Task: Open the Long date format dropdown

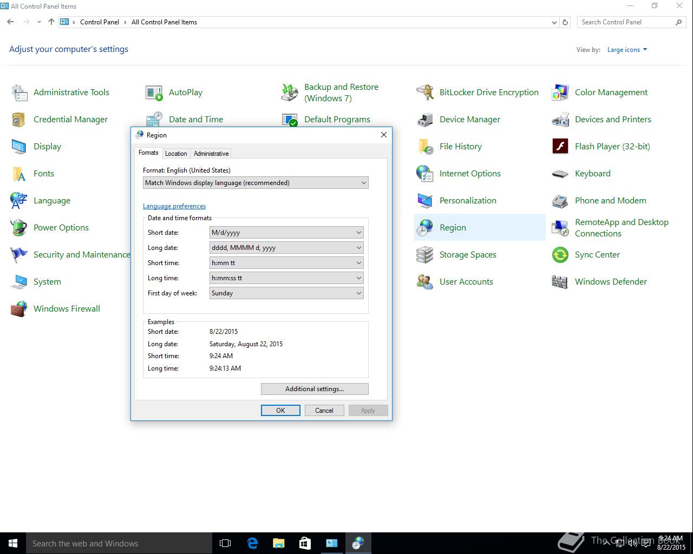Action: coord(286,248)
